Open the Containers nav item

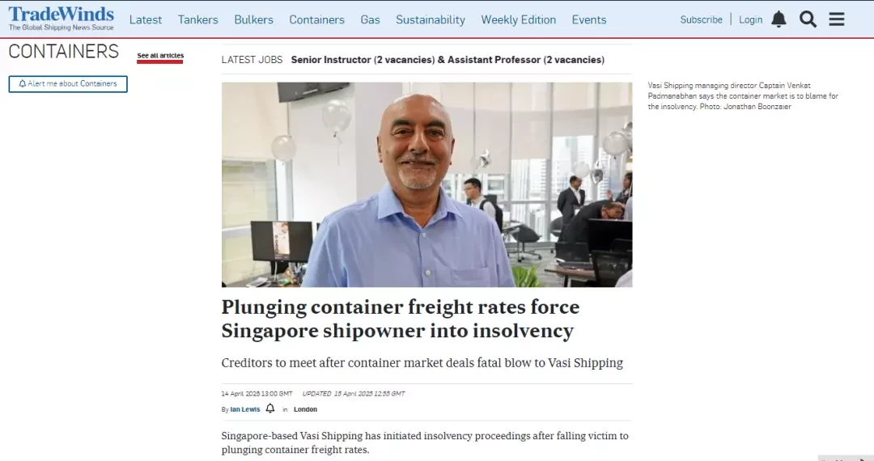(316, 19)
